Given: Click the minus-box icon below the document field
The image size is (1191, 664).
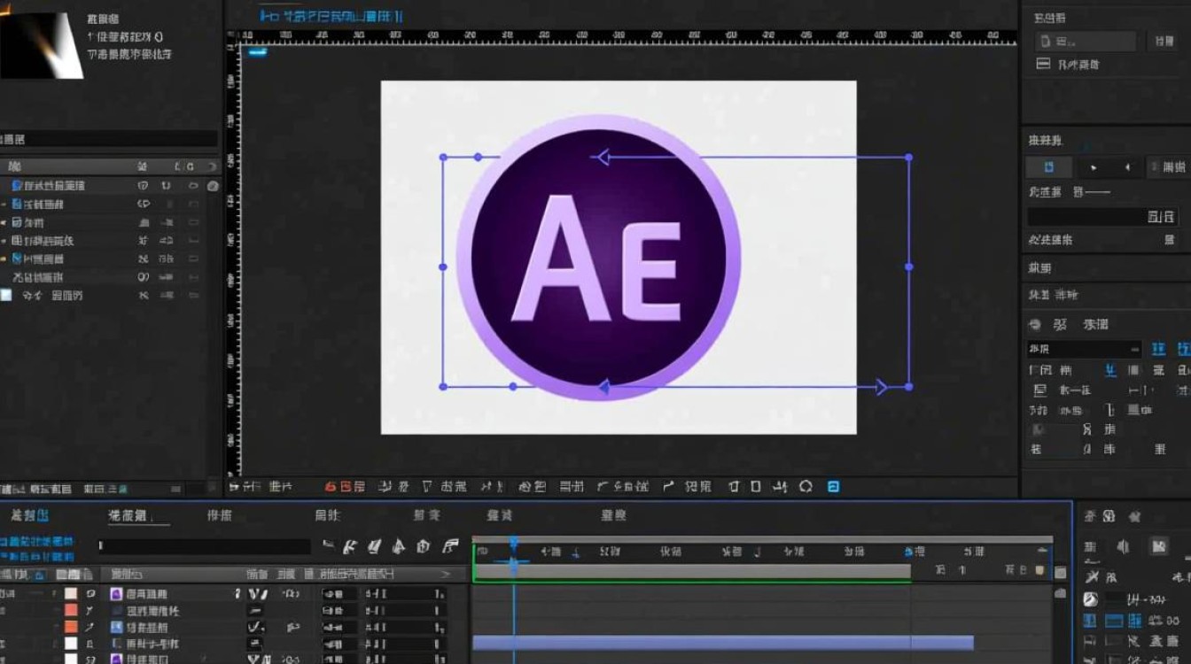Looking at the screenshot, I should tap(1043, 65).
